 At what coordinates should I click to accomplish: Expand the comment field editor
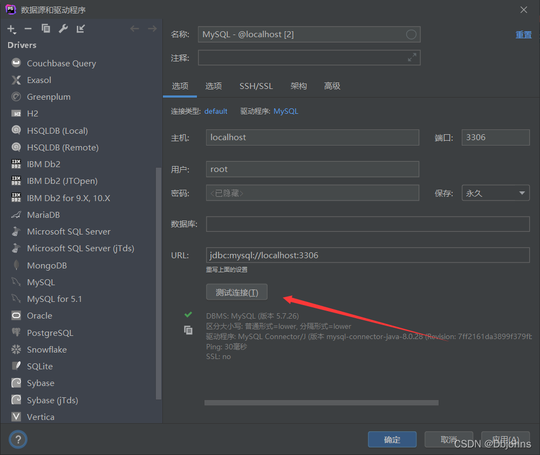[412, 57]
